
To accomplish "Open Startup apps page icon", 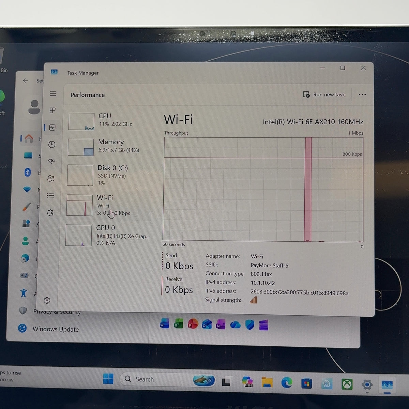I will (51, 161).
